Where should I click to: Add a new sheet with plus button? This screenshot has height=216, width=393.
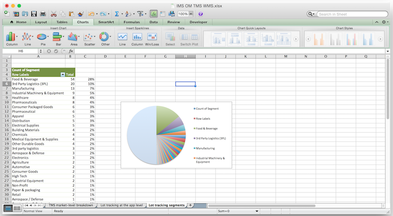click(190, 205)
